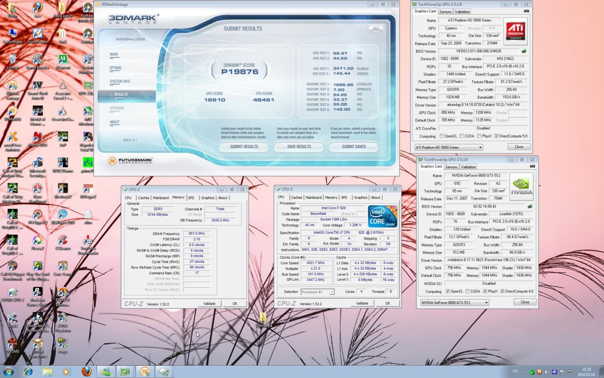The image size is (604, 378).
Task: Open the Metro 2033 desktop icon
Action: tap(38, 140)
